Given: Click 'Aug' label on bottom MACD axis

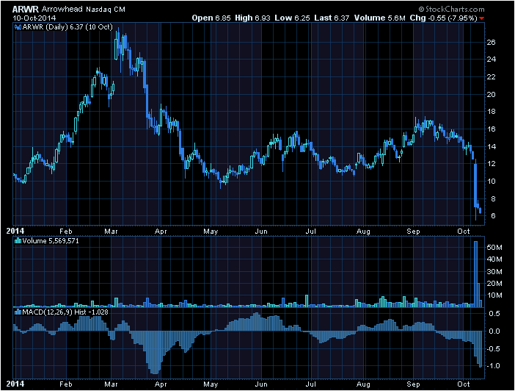Looking at the screenshot, I should tap(363, 384).
